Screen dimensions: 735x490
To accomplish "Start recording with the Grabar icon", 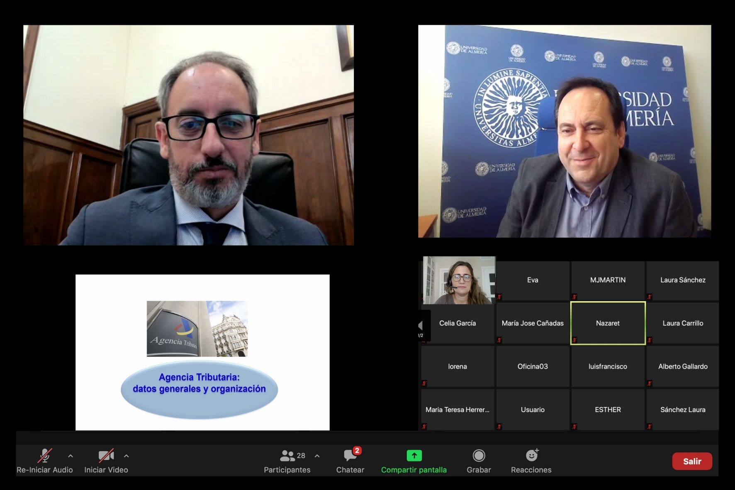I will (x=479, y=456).
